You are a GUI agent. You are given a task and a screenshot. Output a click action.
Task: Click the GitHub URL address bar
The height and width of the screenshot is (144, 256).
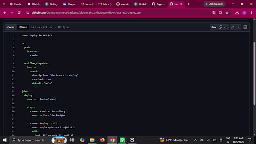tap(86, 12)
